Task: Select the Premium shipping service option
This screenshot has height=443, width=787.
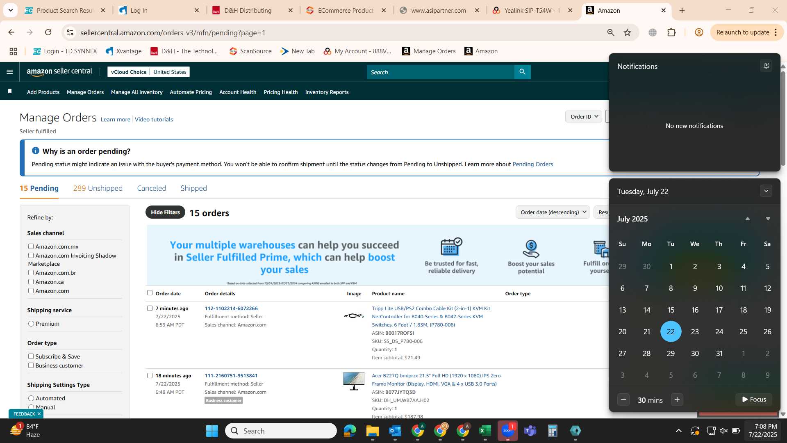Action: point(31,323)
